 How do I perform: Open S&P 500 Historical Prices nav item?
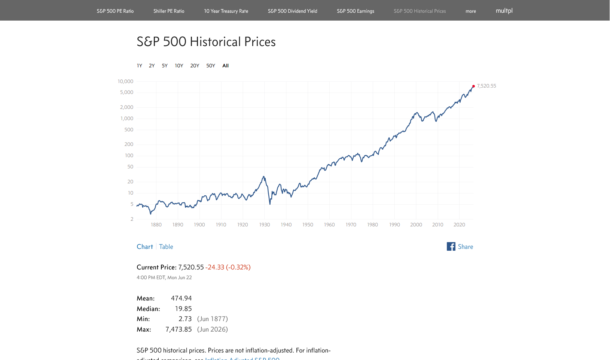click(420, 11)
